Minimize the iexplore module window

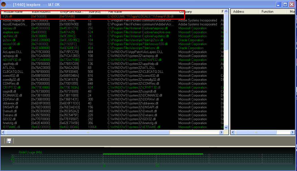click(x=279, y=5)
